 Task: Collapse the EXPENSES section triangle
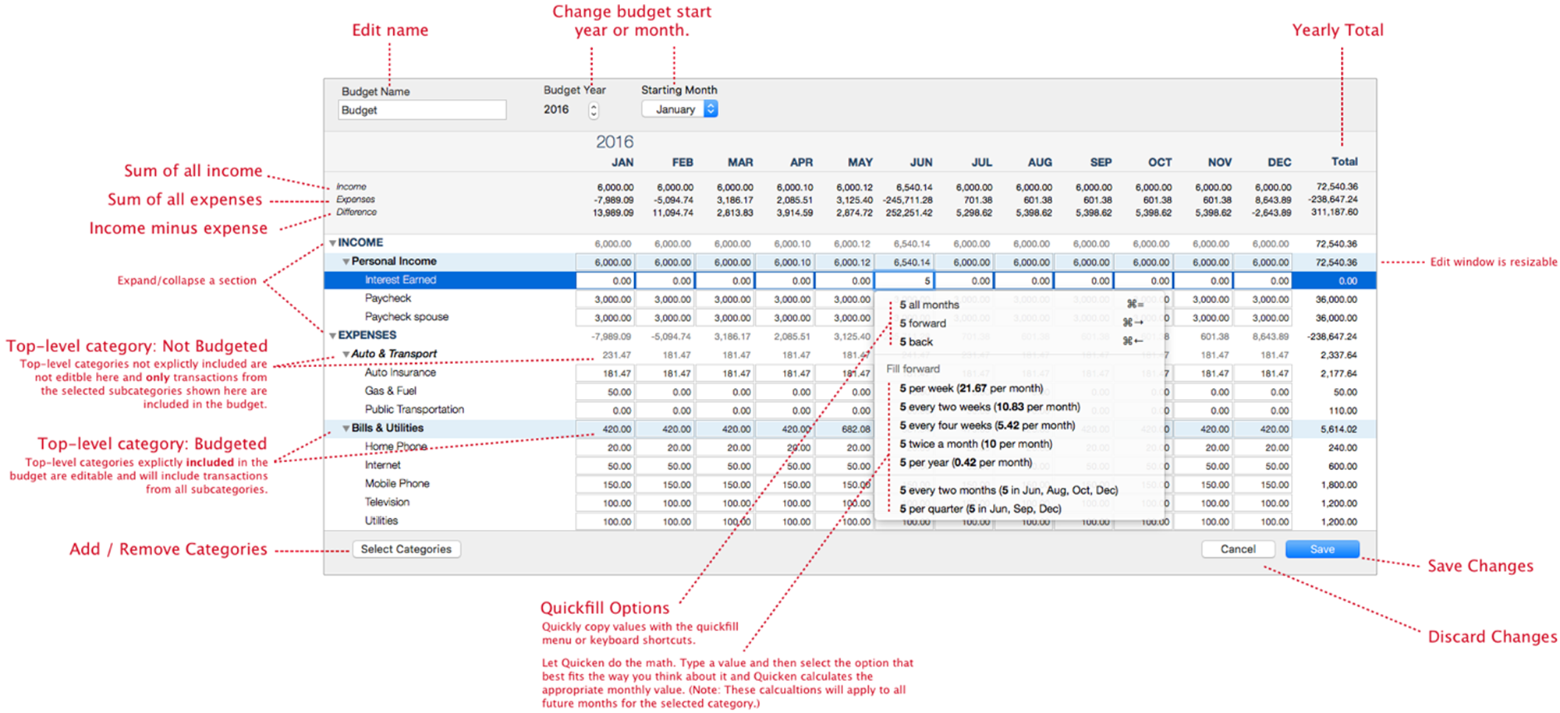coord(332,336)
